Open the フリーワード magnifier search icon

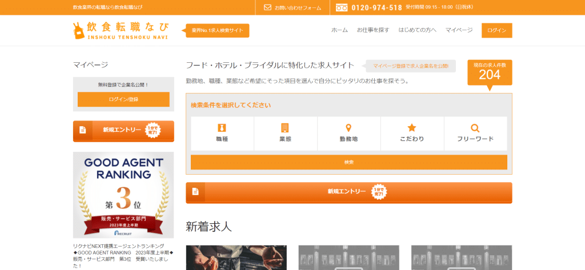tap(475, 128)
